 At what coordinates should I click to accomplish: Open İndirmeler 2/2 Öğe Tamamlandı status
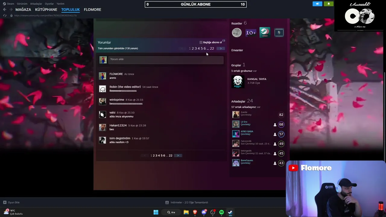point(189,203)
